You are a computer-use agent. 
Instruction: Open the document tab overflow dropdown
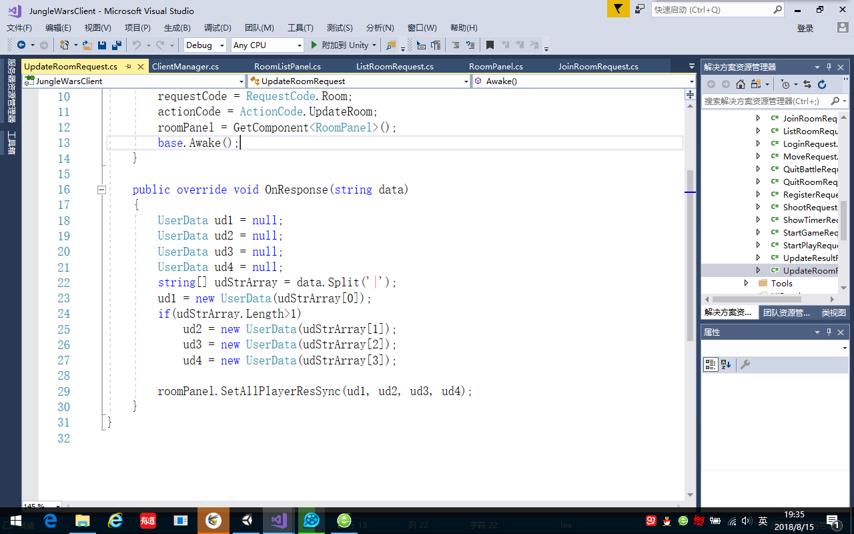(691, 66)
